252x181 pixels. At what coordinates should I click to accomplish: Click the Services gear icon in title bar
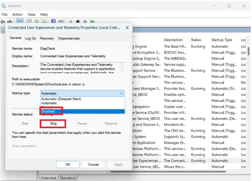tap(4, 6)
